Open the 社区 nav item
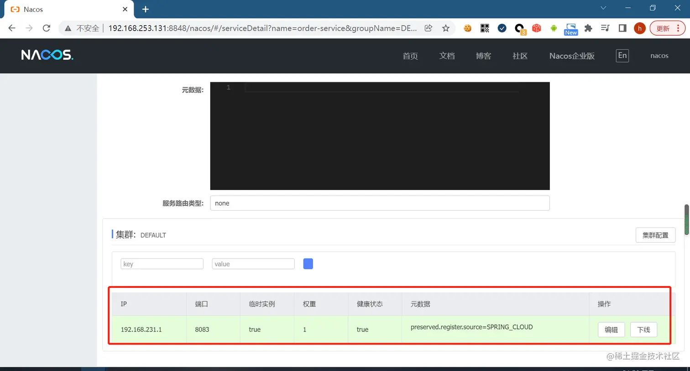This screenshot has height=371, width=690. coord(520,56)
